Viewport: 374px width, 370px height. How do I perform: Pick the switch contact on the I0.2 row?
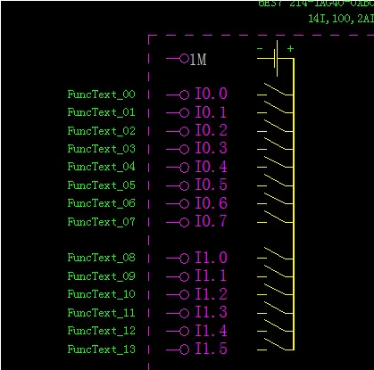275,126
